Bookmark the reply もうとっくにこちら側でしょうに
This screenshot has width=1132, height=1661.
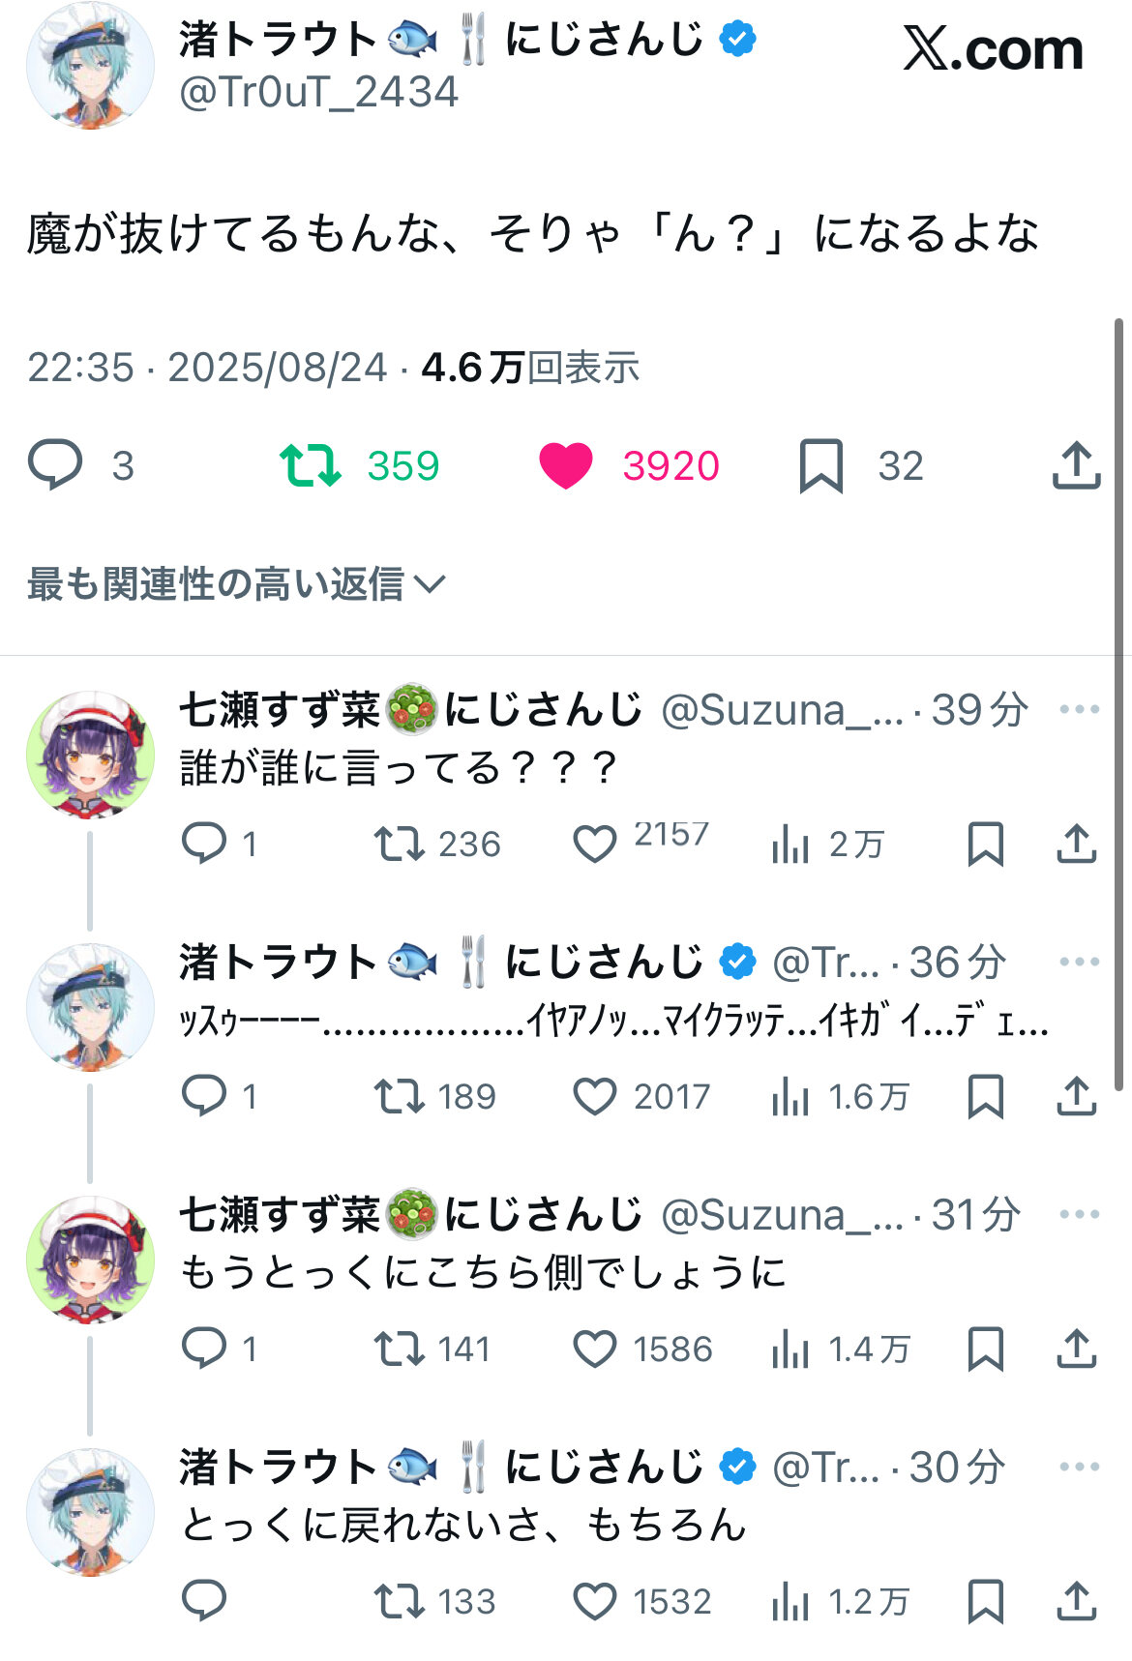(985, 1350)
